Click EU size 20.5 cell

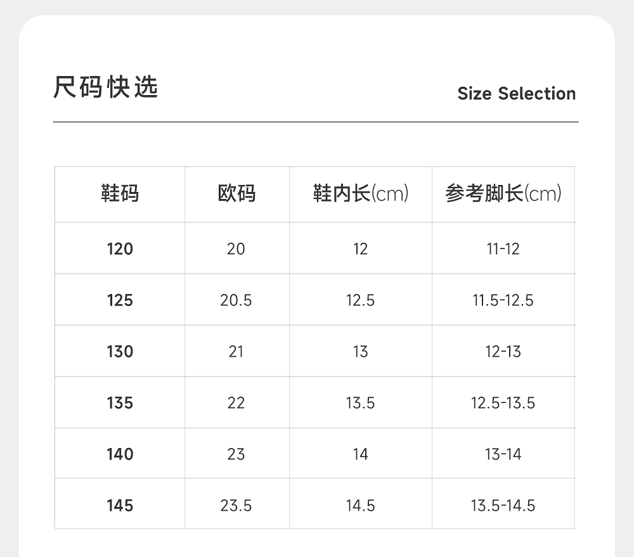click(x=236, y=300)
